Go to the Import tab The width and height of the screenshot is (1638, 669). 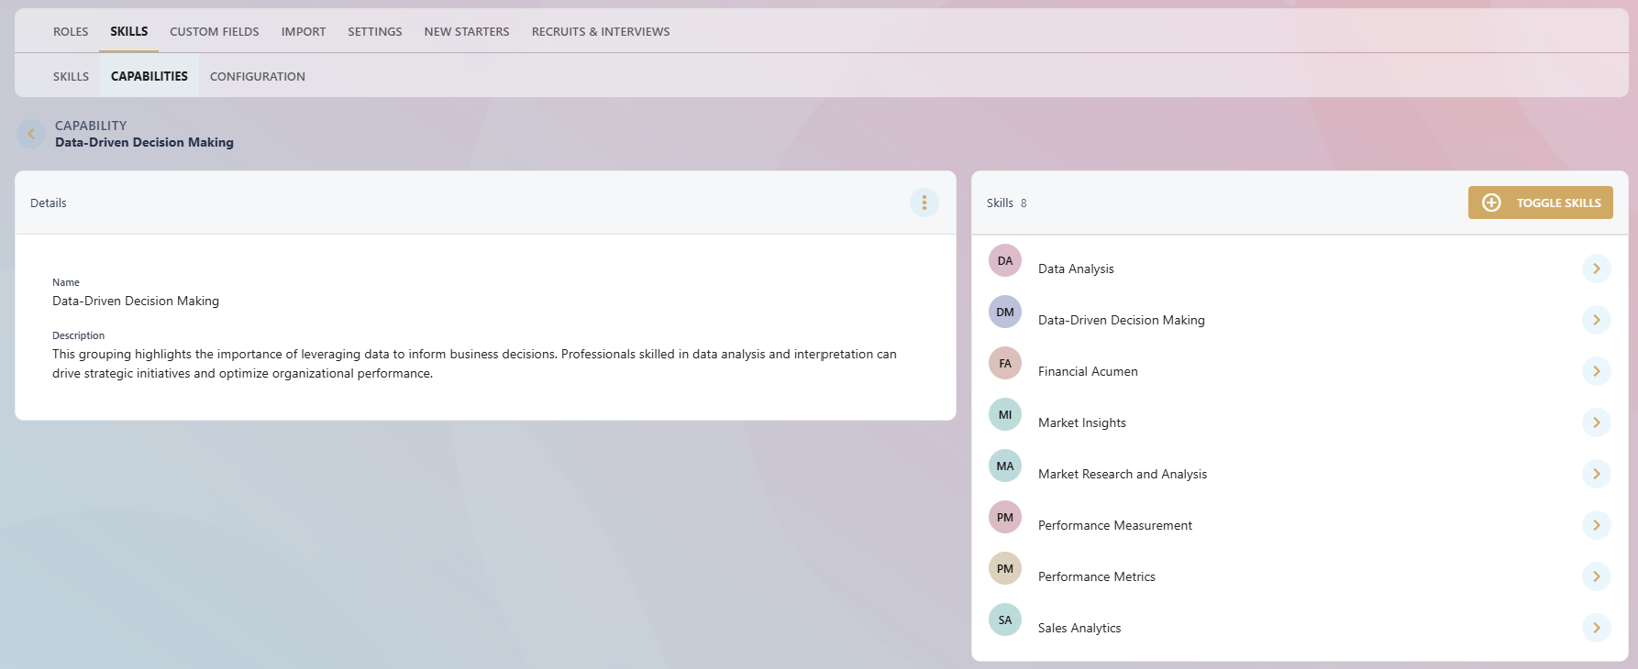[x=304, y=31]
